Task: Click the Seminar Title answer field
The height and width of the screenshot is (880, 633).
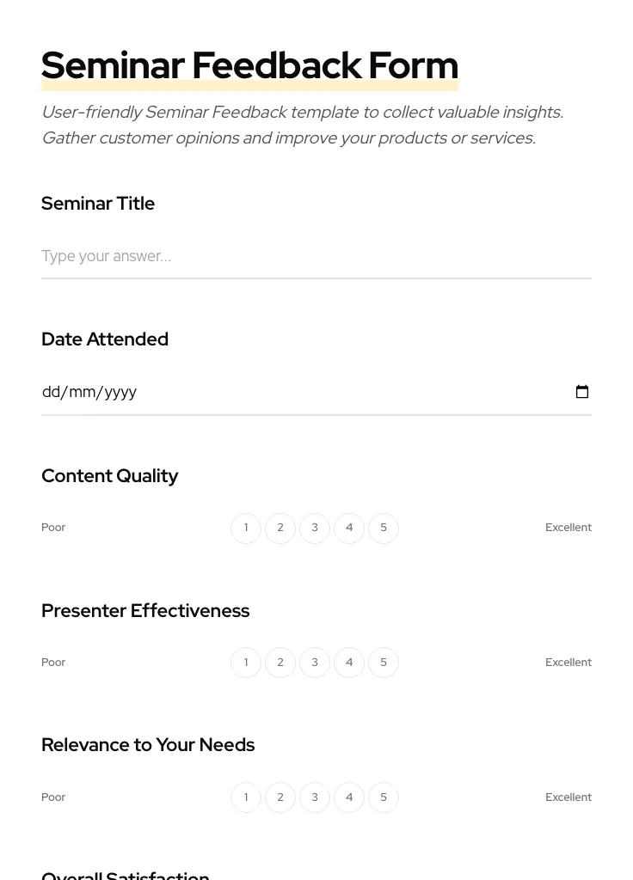Action: click(316, 256)
